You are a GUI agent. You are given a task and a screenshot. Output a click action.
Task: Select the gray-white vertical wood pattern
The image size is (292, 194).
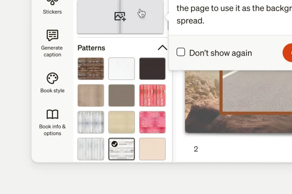(x=91, y=122)
